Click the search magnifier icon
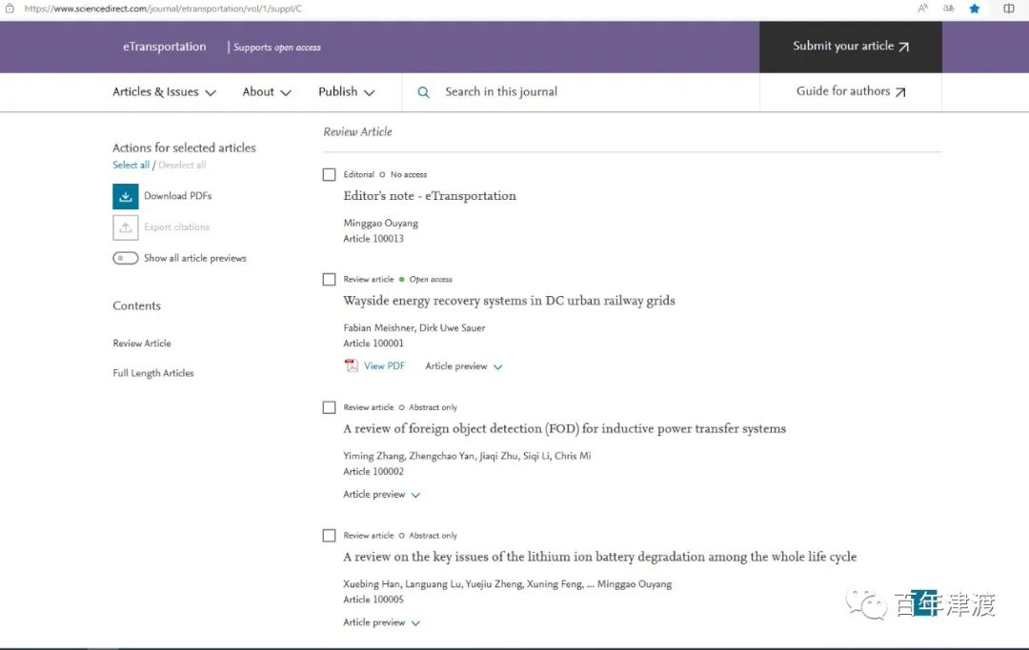Viewport: 1029px width, 650px height. [424, 92]
